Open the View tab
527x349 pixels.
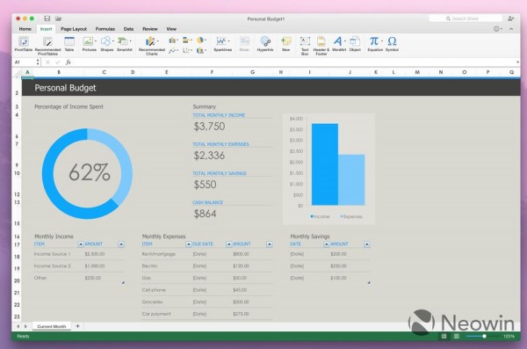[171, 29]
